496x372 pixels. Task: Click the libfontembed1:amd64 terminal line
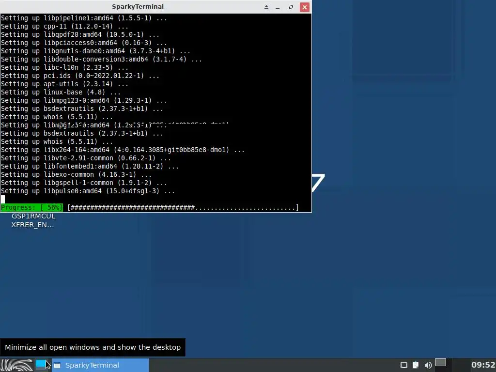pyautogui.click(x=90, y=166)
